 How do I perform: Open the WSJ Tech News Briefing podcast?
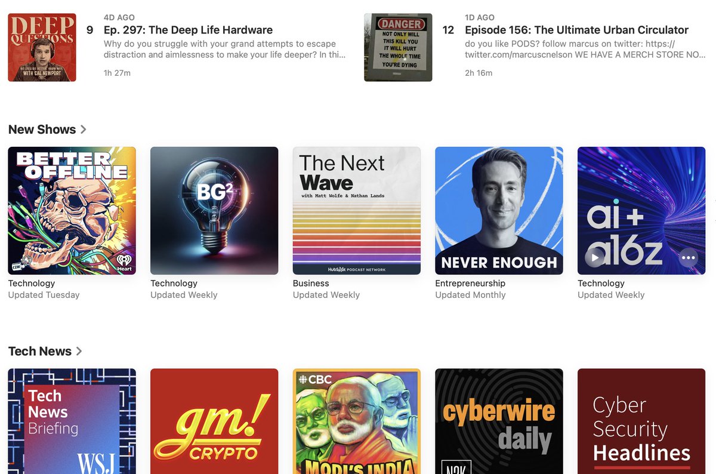coord(72,421)
